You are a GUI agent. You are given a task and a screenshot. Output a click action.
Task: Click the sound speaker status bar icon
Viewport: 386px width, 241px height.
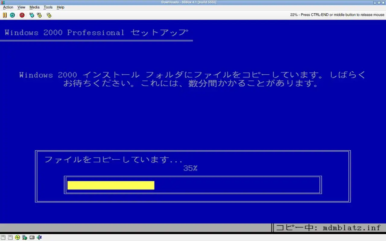click(39, 237)
